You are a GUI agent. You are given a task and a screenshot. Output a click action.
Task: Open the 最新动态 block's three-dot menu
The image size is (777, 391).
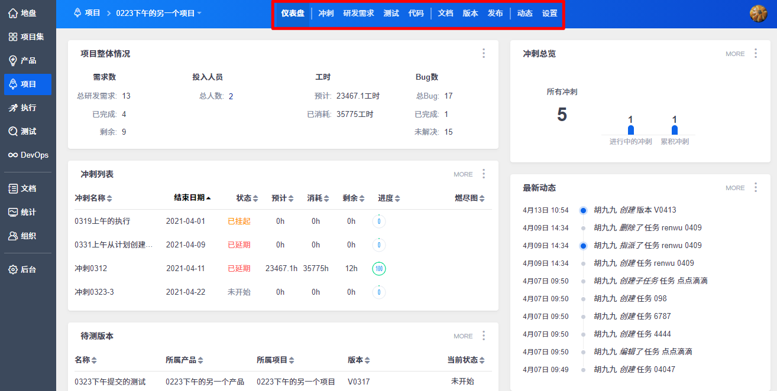[x=755, y=187]
